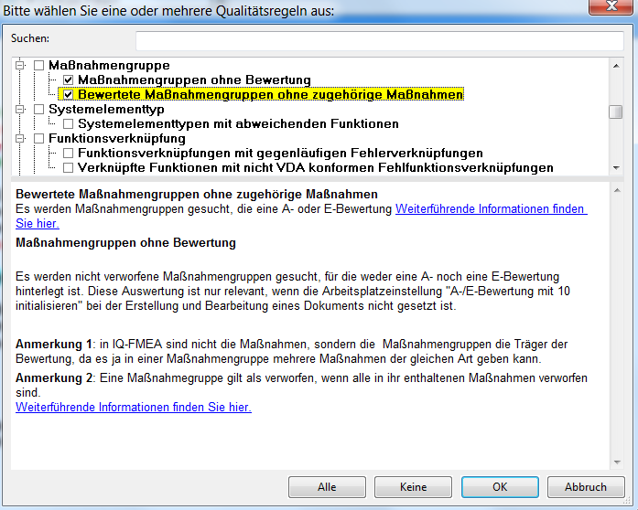Screen dimensions: 638x510
Task: Click the Anmerkung 1 note text
Action: pos(291,352)
